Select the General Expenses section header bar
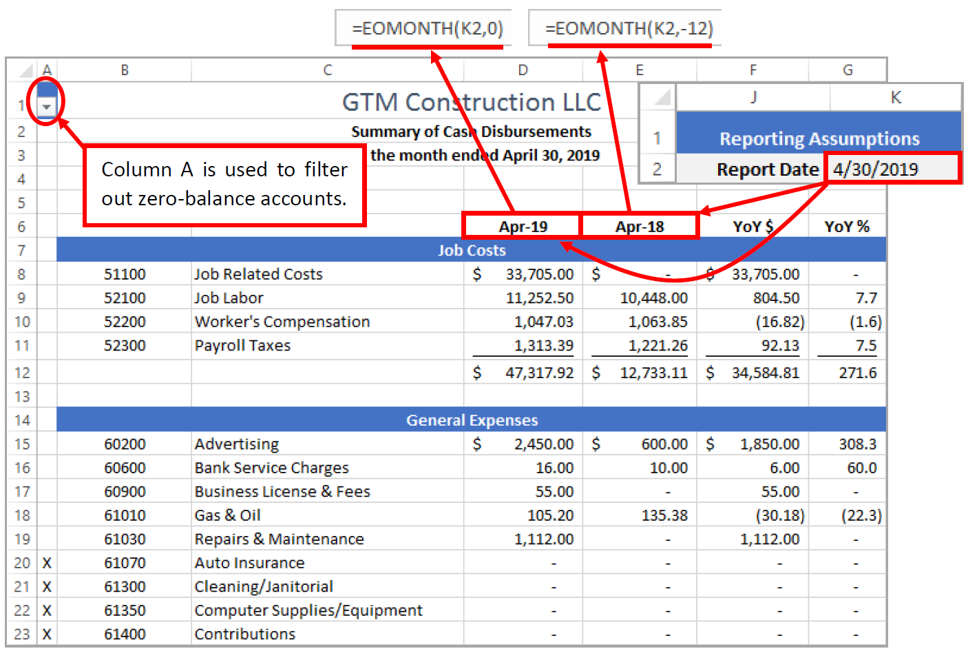968x651 pixels. 471,420
